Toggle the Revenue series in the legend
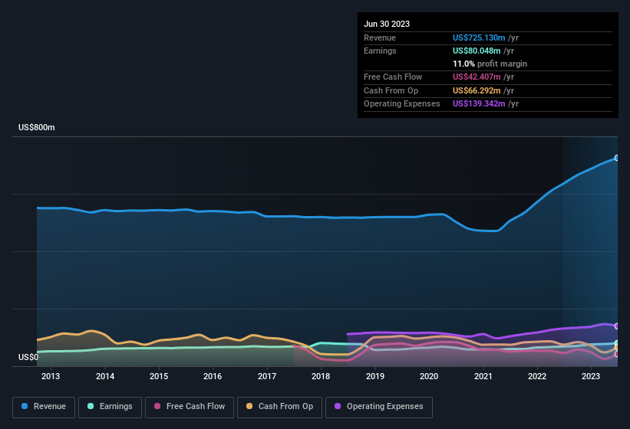The width and height of the screenshot is (630, 429). [44, 407]
